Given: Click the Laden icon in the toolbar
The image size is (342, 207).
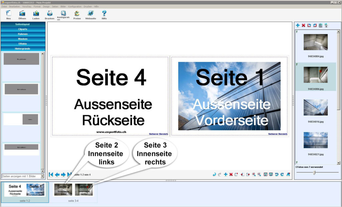Looking at the screenshot, I should [x=36, y=14].
